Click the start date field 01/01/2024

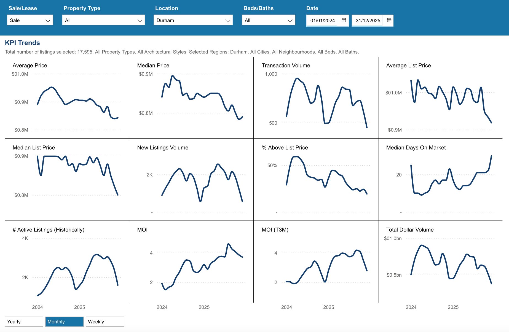tap(322, 21)
